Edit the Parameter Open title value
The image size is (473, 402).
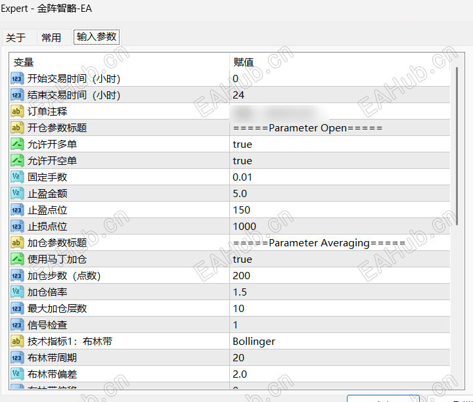[340, 128]
